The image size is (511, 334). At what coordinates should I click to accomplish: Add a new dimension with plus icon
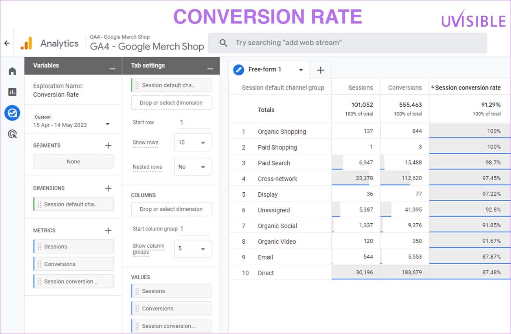(108, 188)
